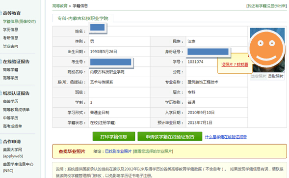Select the 专科-内蒙古科技职业学院 tab

83,18
